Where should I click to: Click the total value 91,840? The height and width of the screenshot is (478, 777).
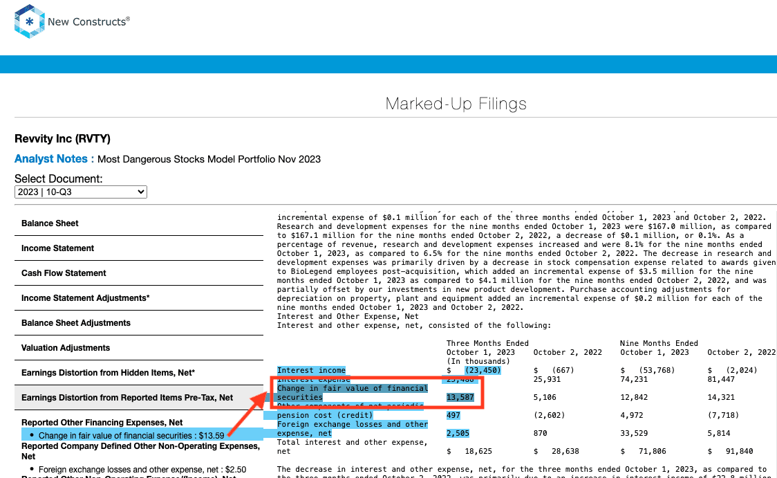[x=740, y=451]
